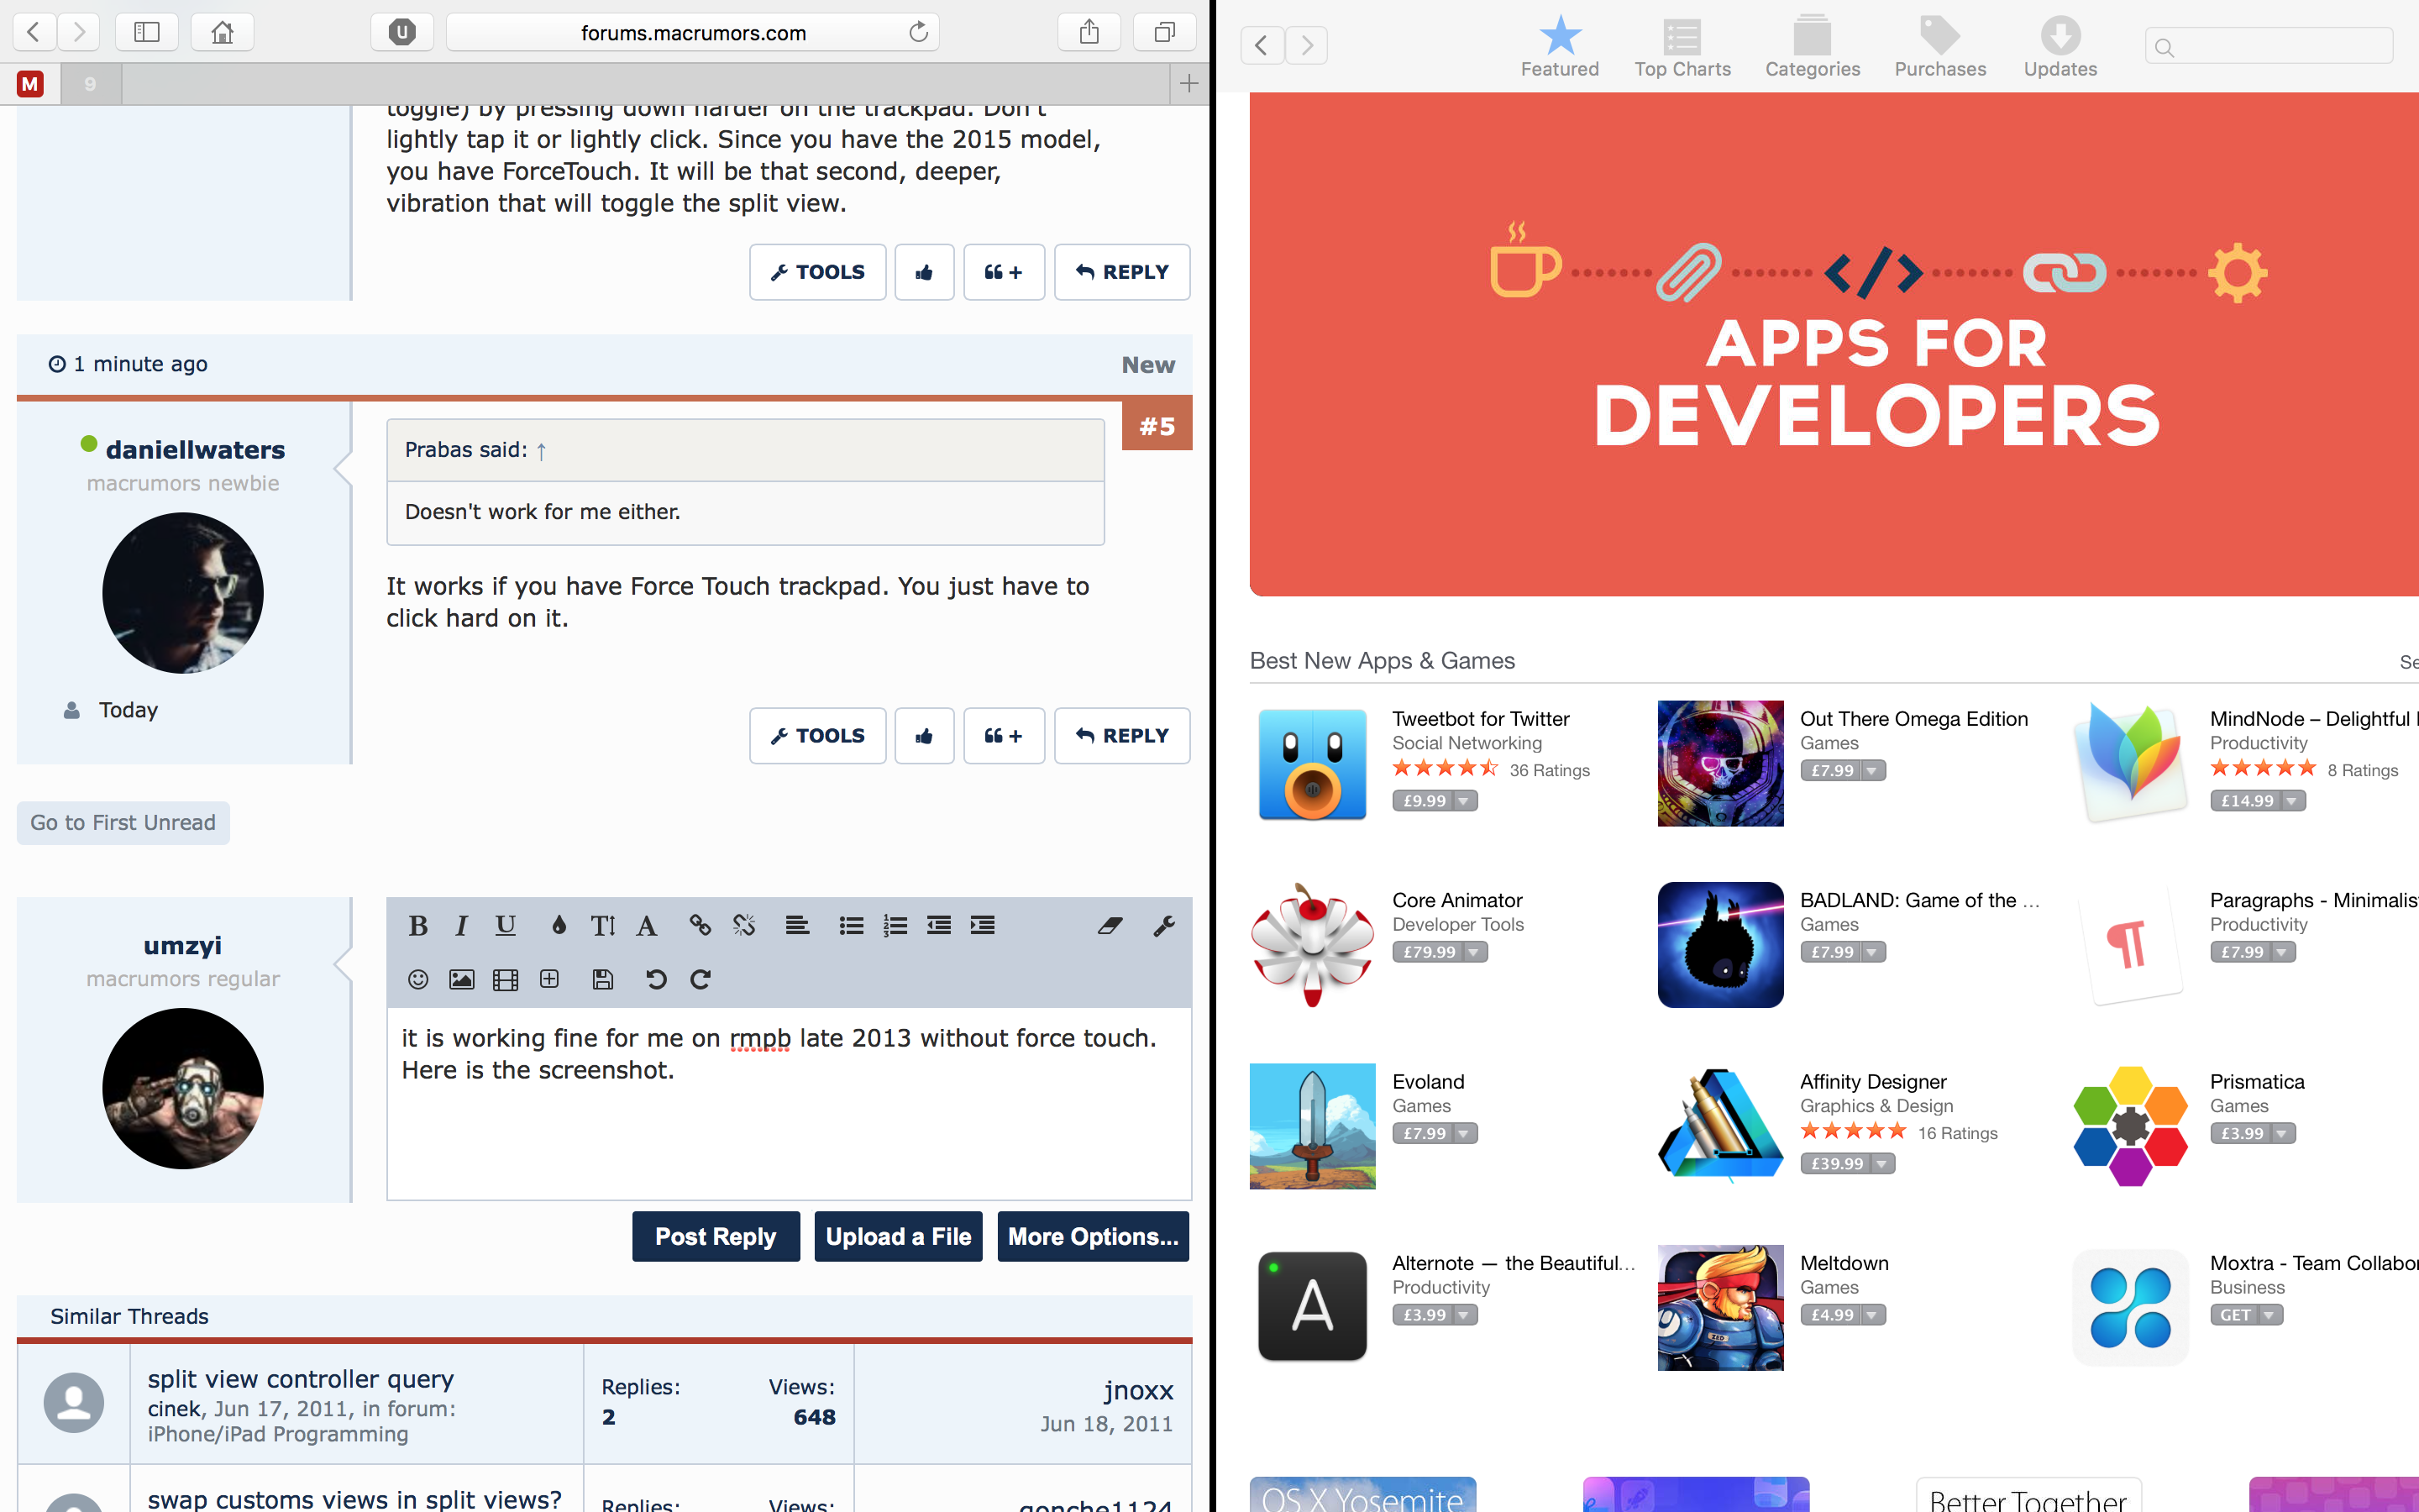The width and height of the screenshot is (2419, 1512).
Task: Like daniellwaters' post with thumbs up
Action: point(924,736)
